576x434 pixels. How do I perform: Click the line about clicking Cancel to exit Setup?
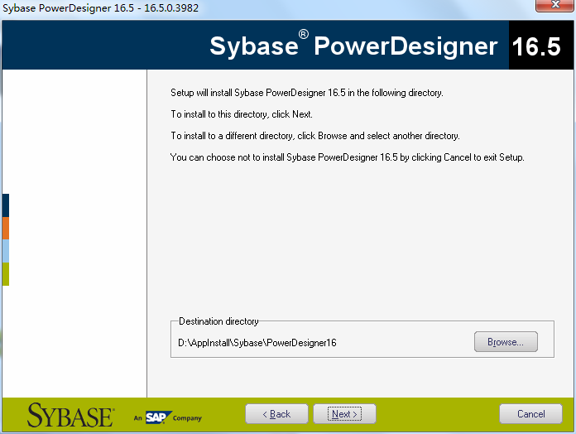click(347, 157)
